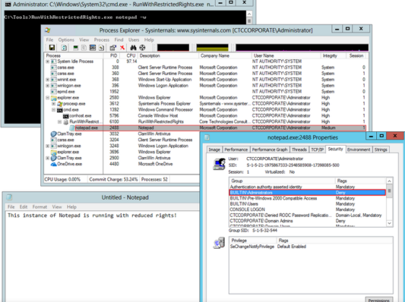Click the yellow commit history mini graph
Viewport: 405px width, 302px height.
pyautogui.click(x=212, y=48)
